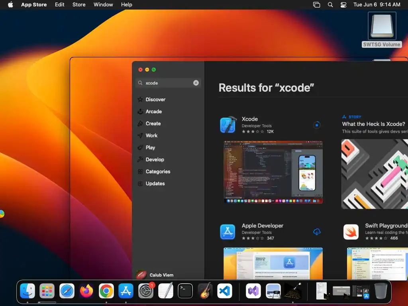Open the Trash in the Dock
The height and width of the screenshot is (306, 408).
pyautogui.click(x=381, y=290)
